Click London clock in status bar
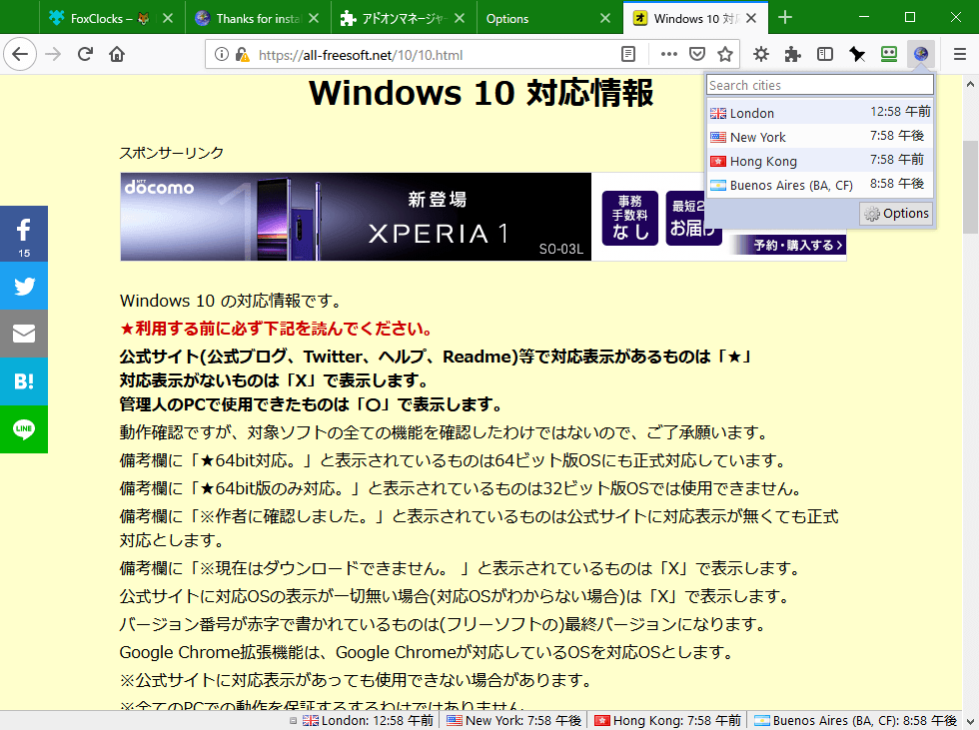 (x=368, y=721)
